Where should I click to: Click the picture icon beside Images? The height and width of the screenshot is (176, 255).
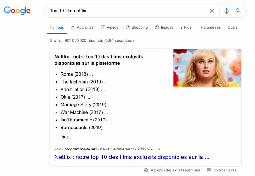[157, 27]
